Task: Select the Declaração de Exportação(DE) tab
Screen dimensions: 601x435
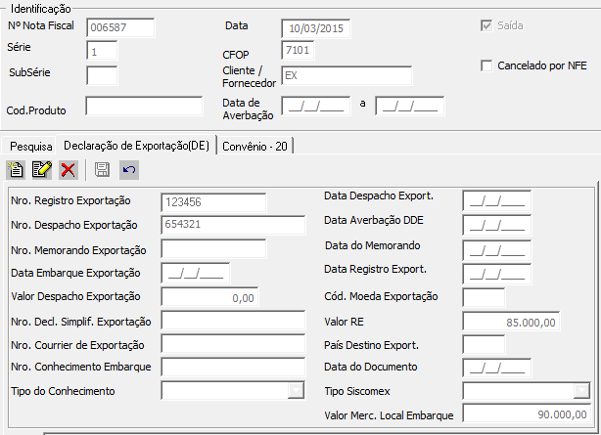Action: [x=136, y=146]
